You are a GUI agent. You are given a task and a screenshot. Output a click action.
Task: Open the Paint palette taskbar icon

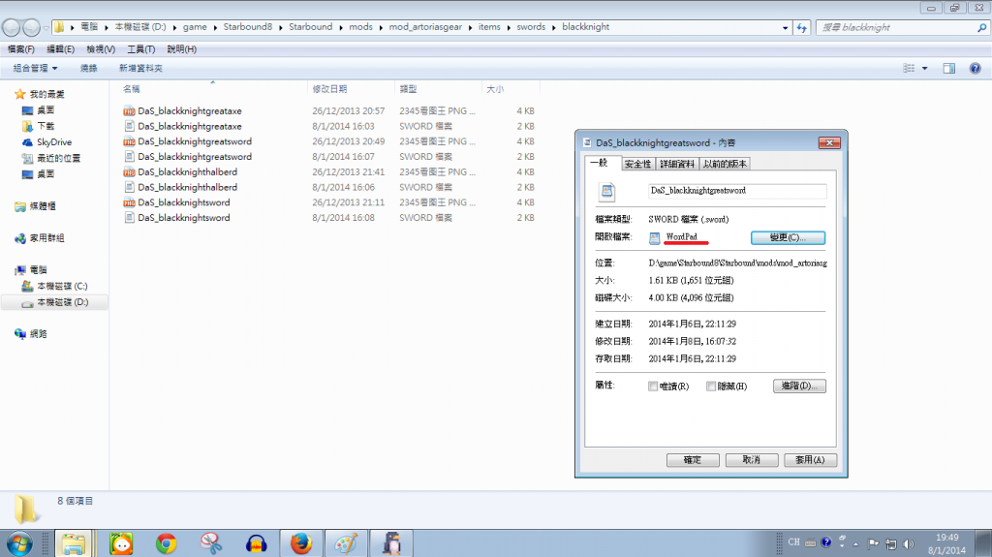344,543
